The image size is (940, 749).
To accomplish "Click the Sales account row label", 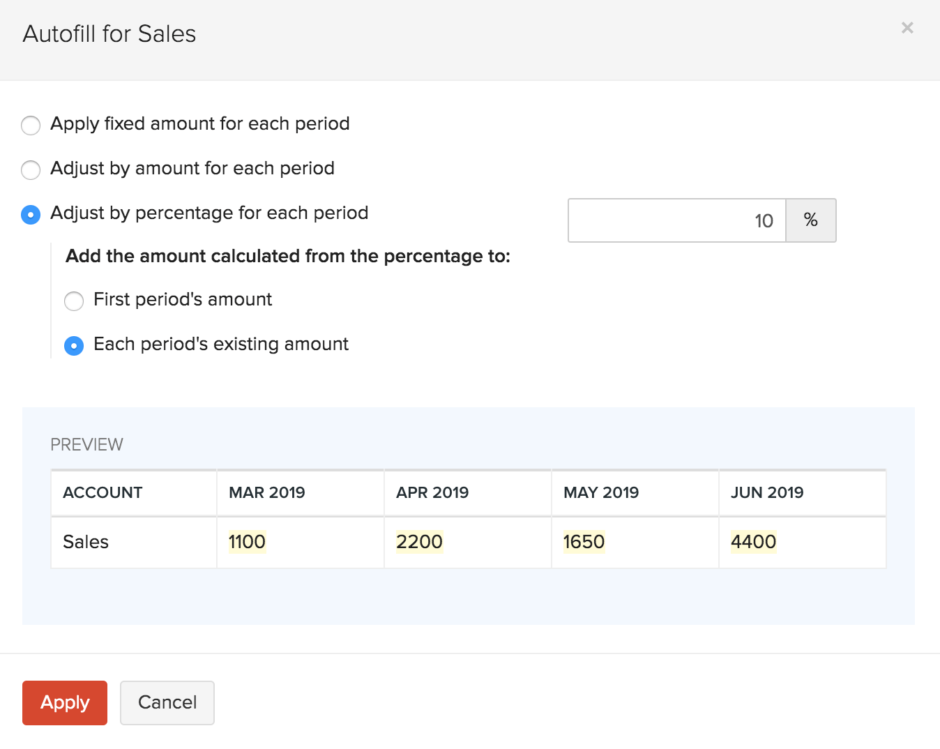I will pos(86,542).
